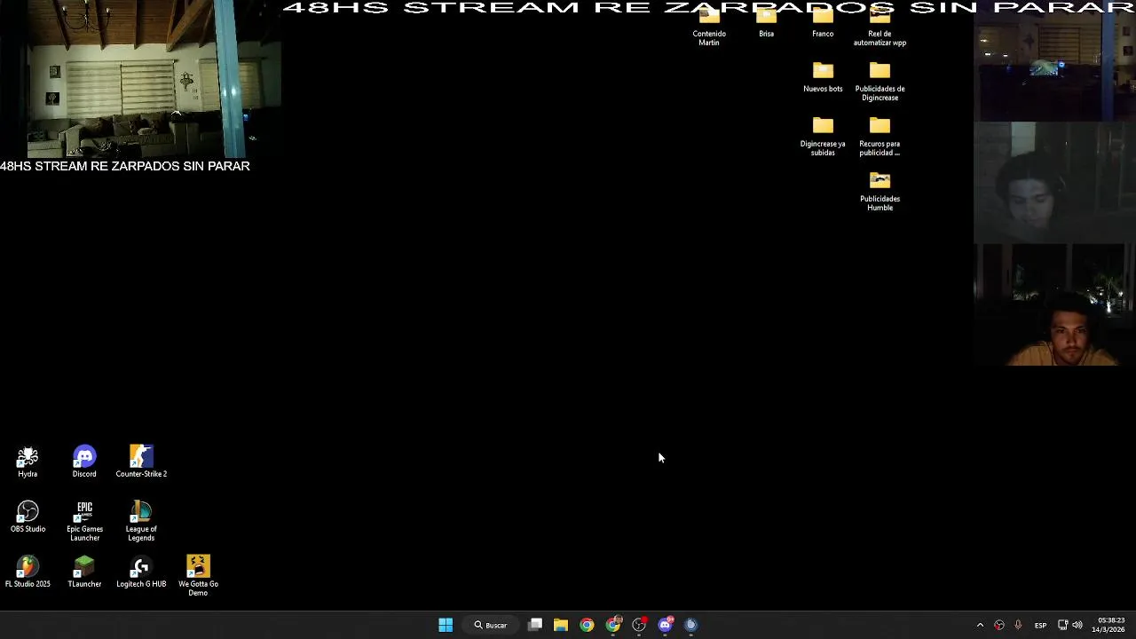The width and height of the screenshot is (1136, 639).
Task: Select the FL Studio 2025 shortcut
Action: [x=28, y=572]
